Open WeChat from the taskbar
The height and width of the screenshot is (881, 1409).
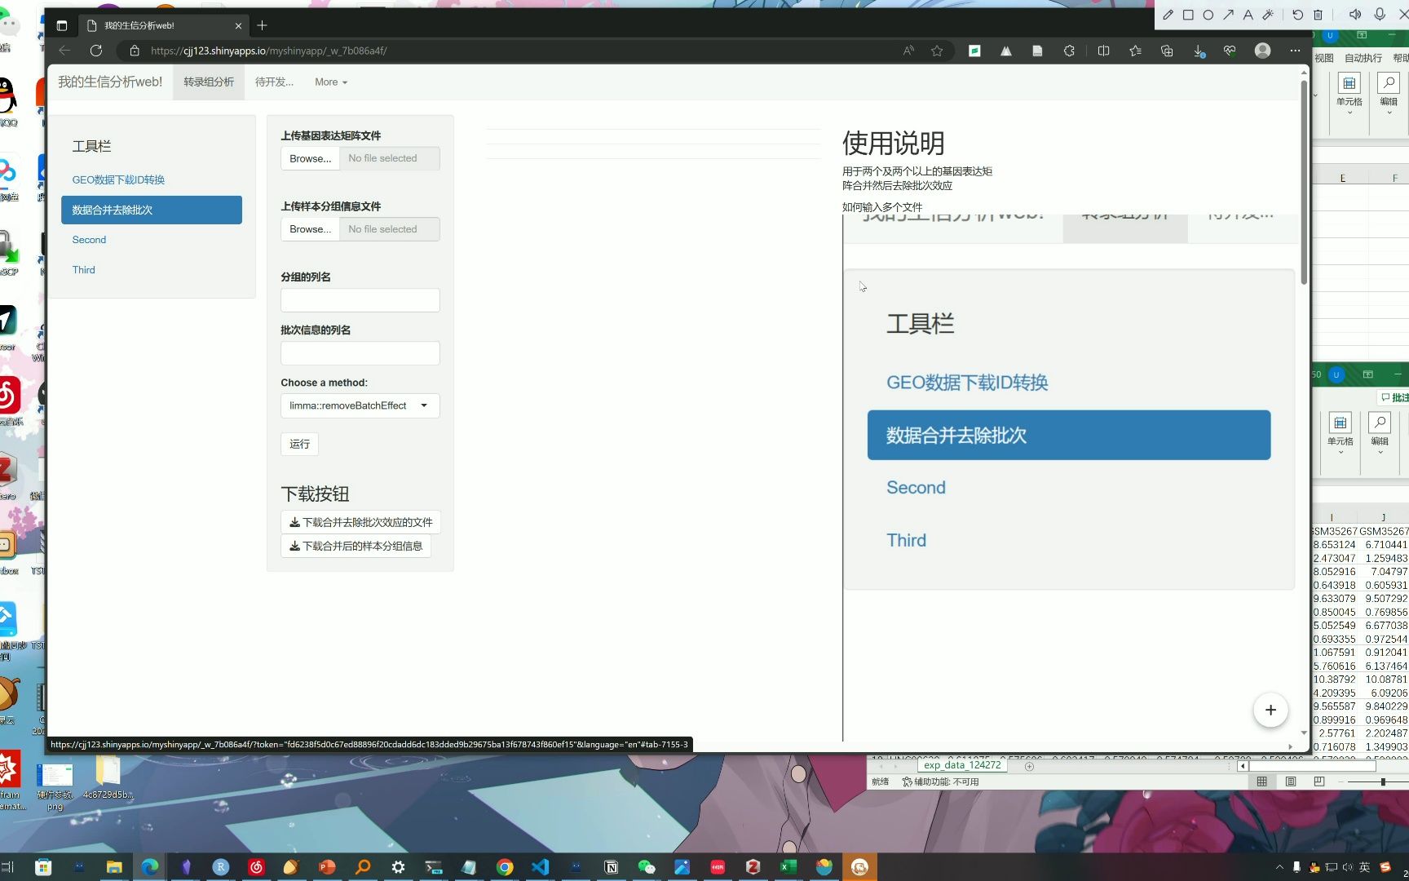click(647, 867)
